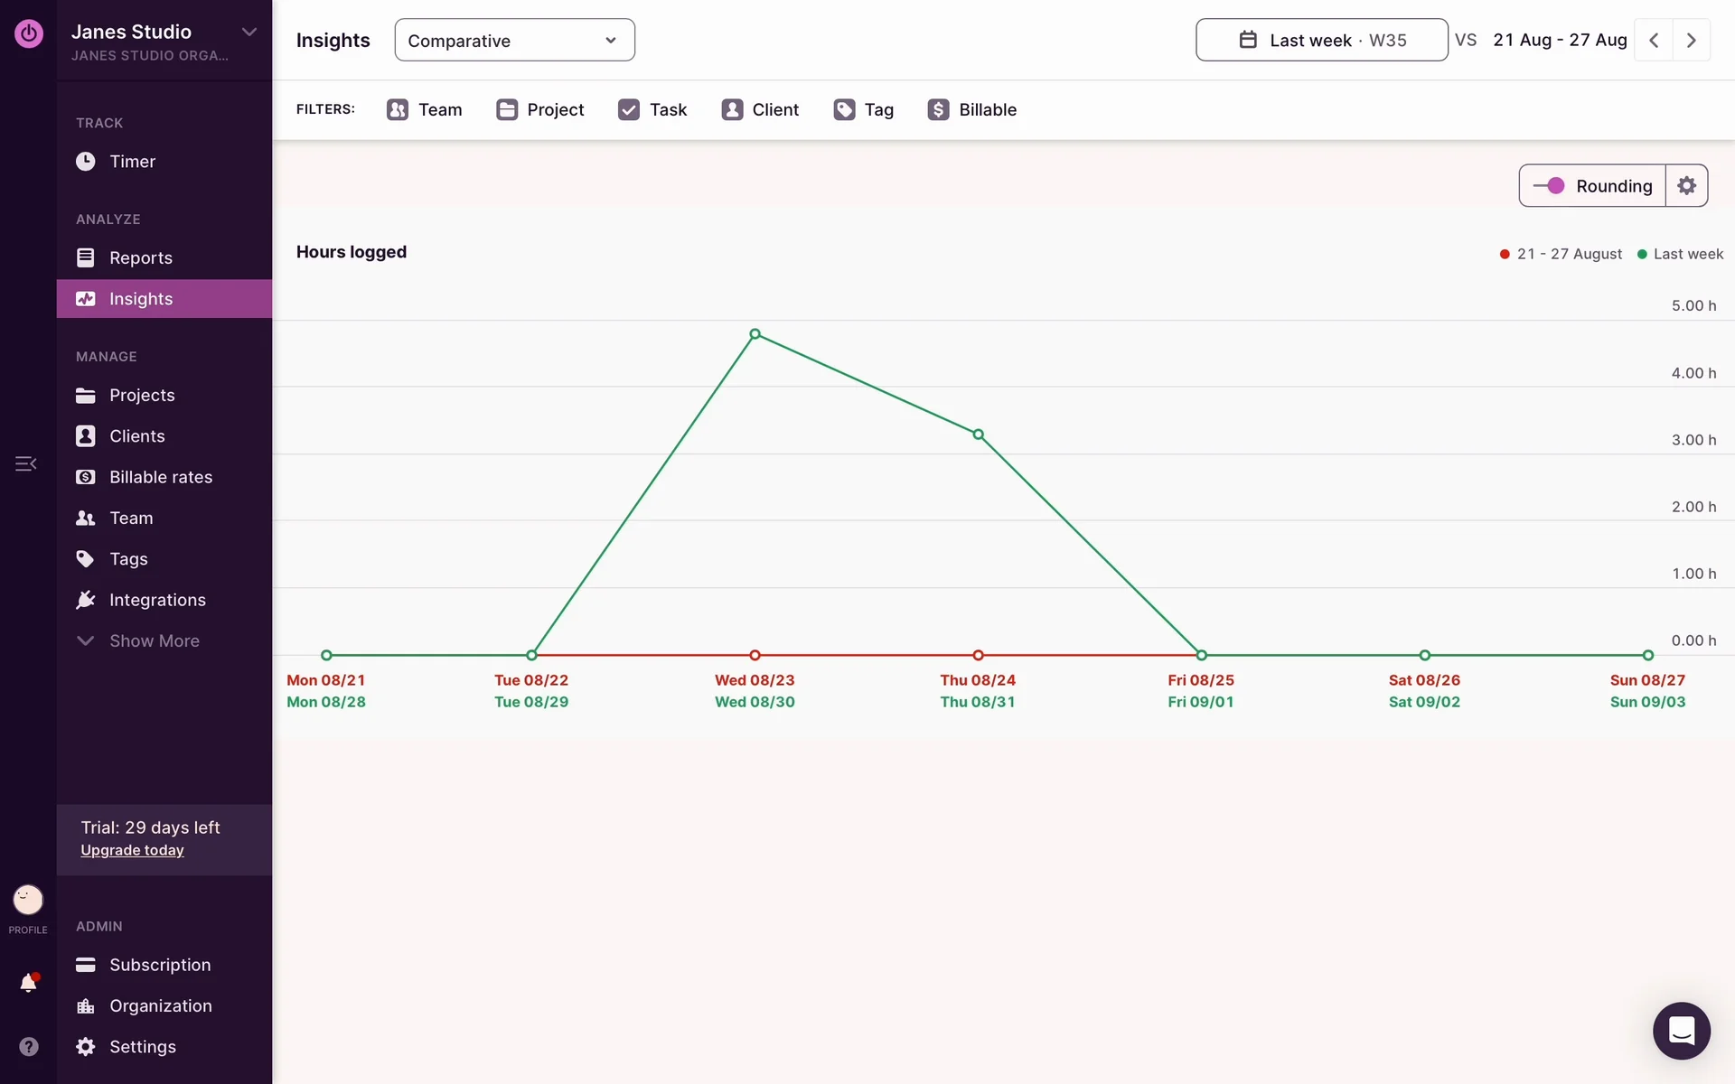The width and height of the screenshot is (1735, 1084).
Task: Click the profile avatar
Action: (x=28, y=900)
